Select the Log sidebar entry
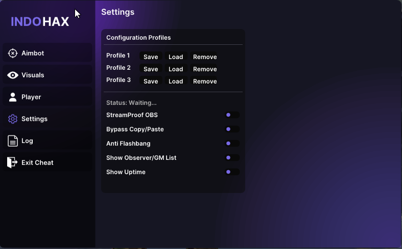 tap(48, 141)
